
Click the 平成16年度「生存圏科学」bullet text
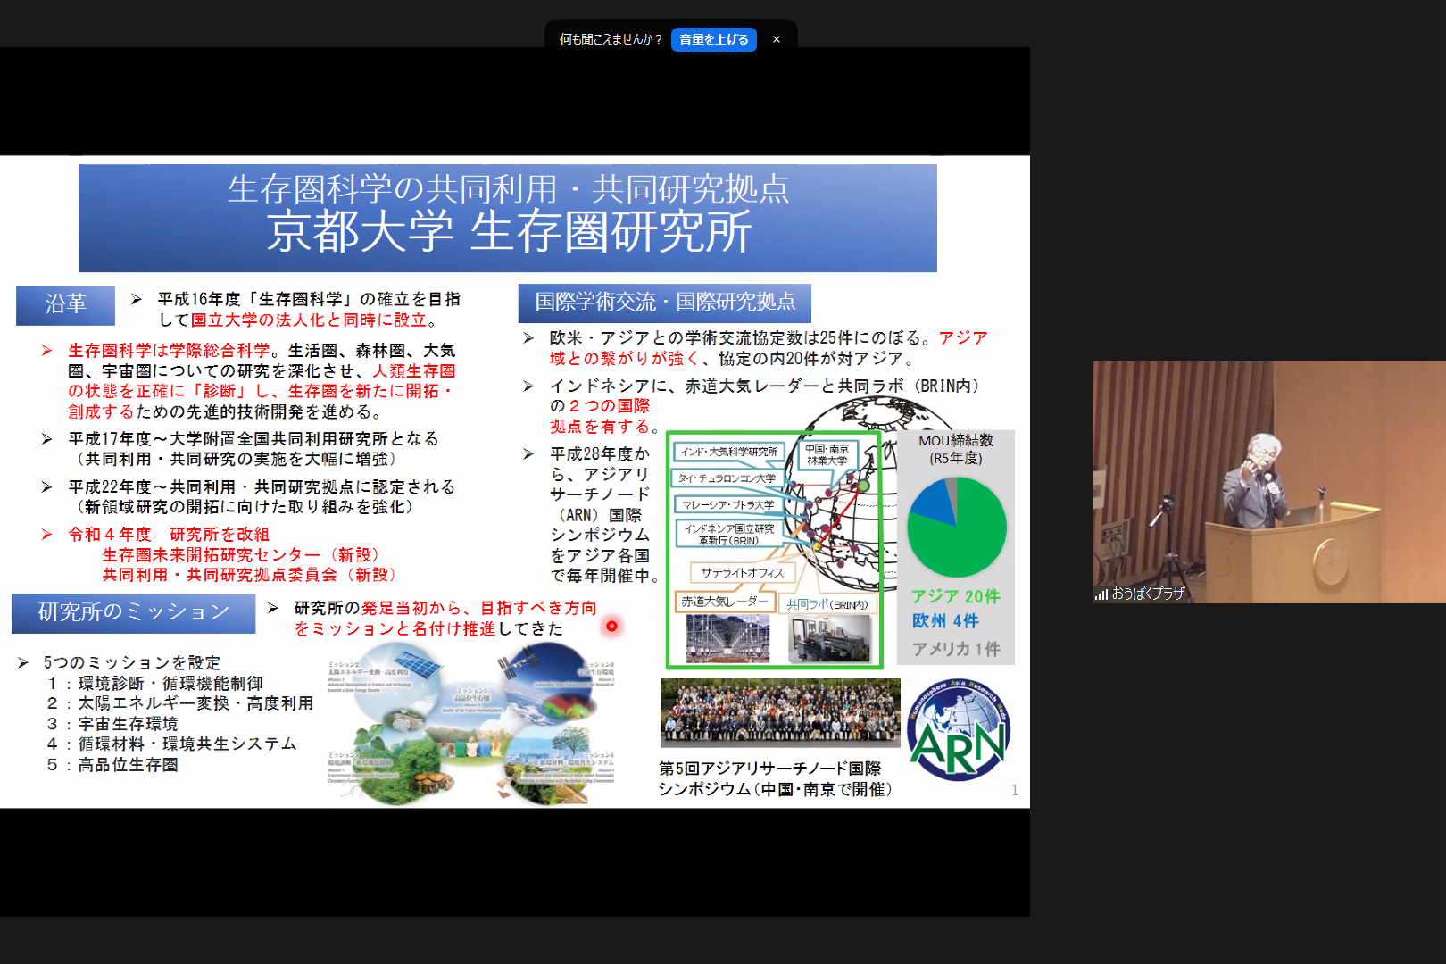tap(309, 310)
